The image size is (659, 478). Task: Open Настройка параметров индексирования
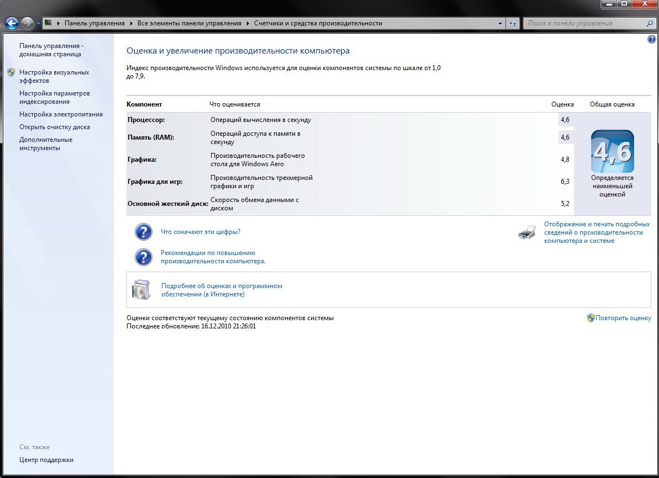click(x=55, y=98)
